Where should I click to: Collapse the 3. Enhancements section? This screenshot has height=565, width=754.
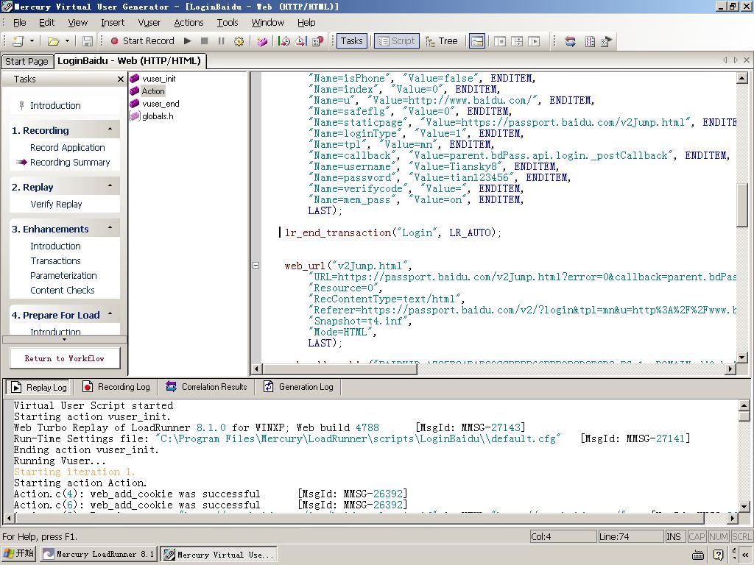(x=110, y=229)
